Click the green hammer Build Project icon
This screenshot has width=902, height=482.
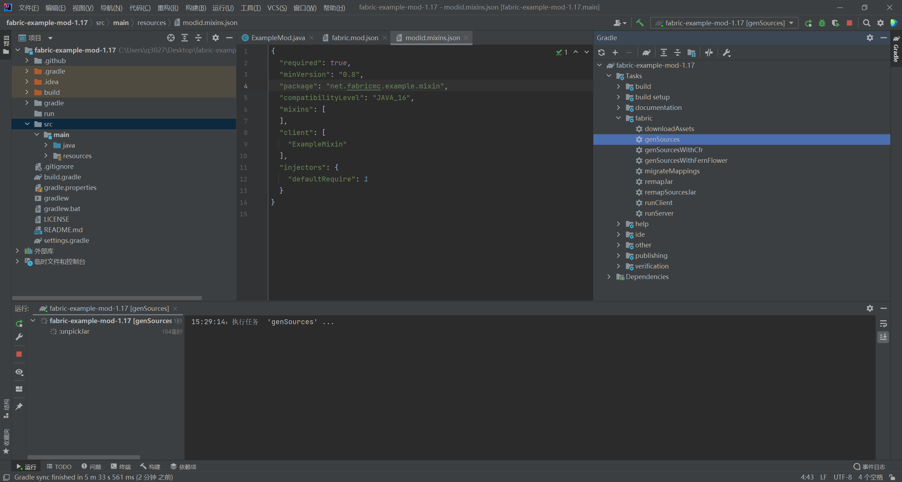tap(640, 23)
